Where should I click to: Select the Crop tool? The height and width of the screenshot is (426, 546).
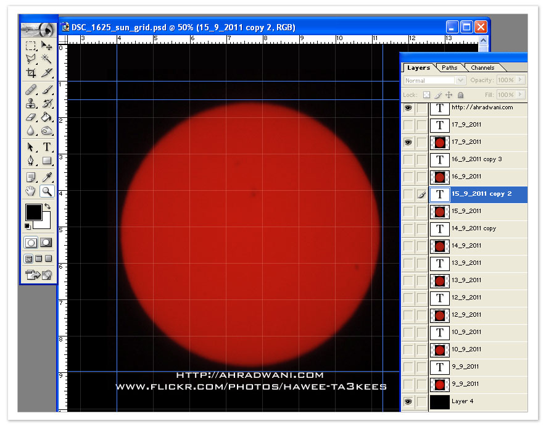tap(31, 73)
